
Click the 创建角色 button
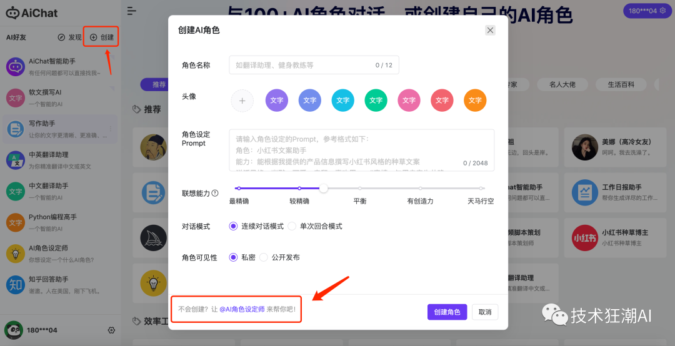point(447,312)
